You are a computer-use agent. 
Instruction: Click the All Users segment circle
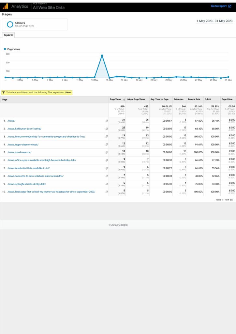10,24
